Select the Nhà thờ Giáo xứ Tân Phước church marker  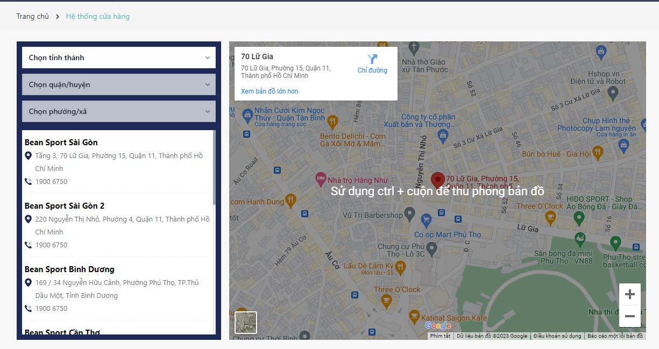click(414, 48)
